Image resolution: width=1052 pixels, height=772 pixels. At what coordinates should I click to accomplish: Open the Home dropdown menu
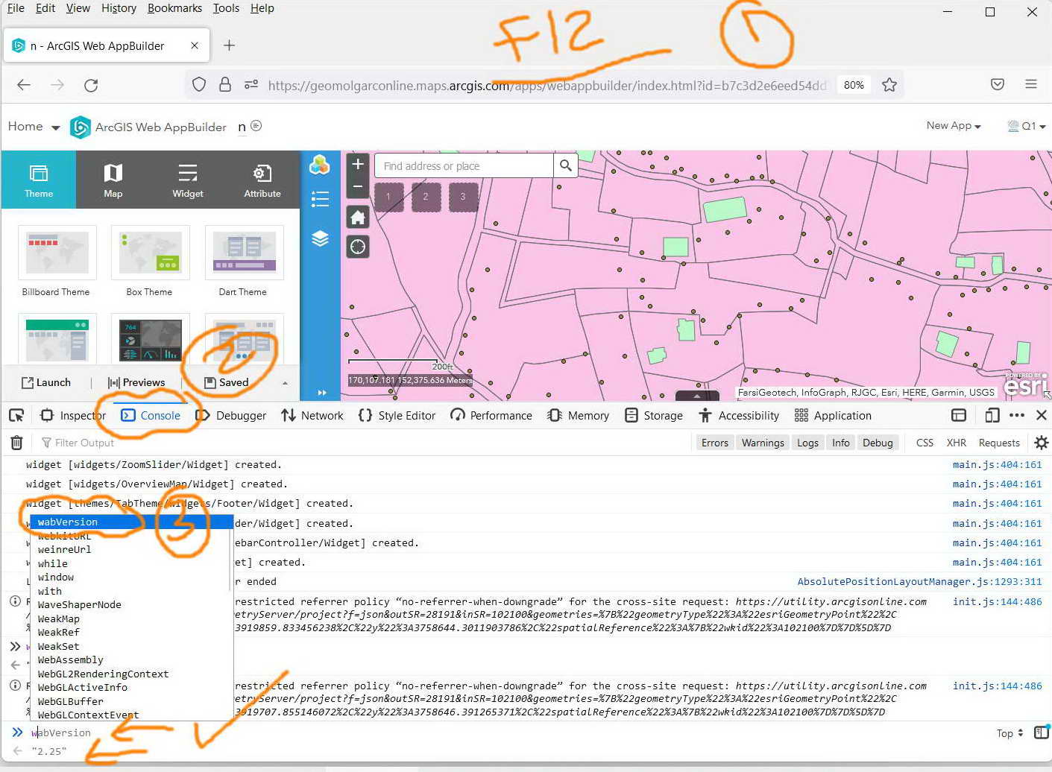[34, 127]
